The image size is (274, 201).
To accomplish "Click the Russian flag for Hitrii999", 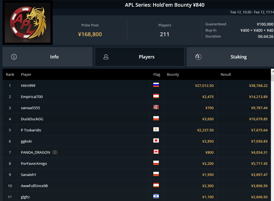I will pos(156,85).
